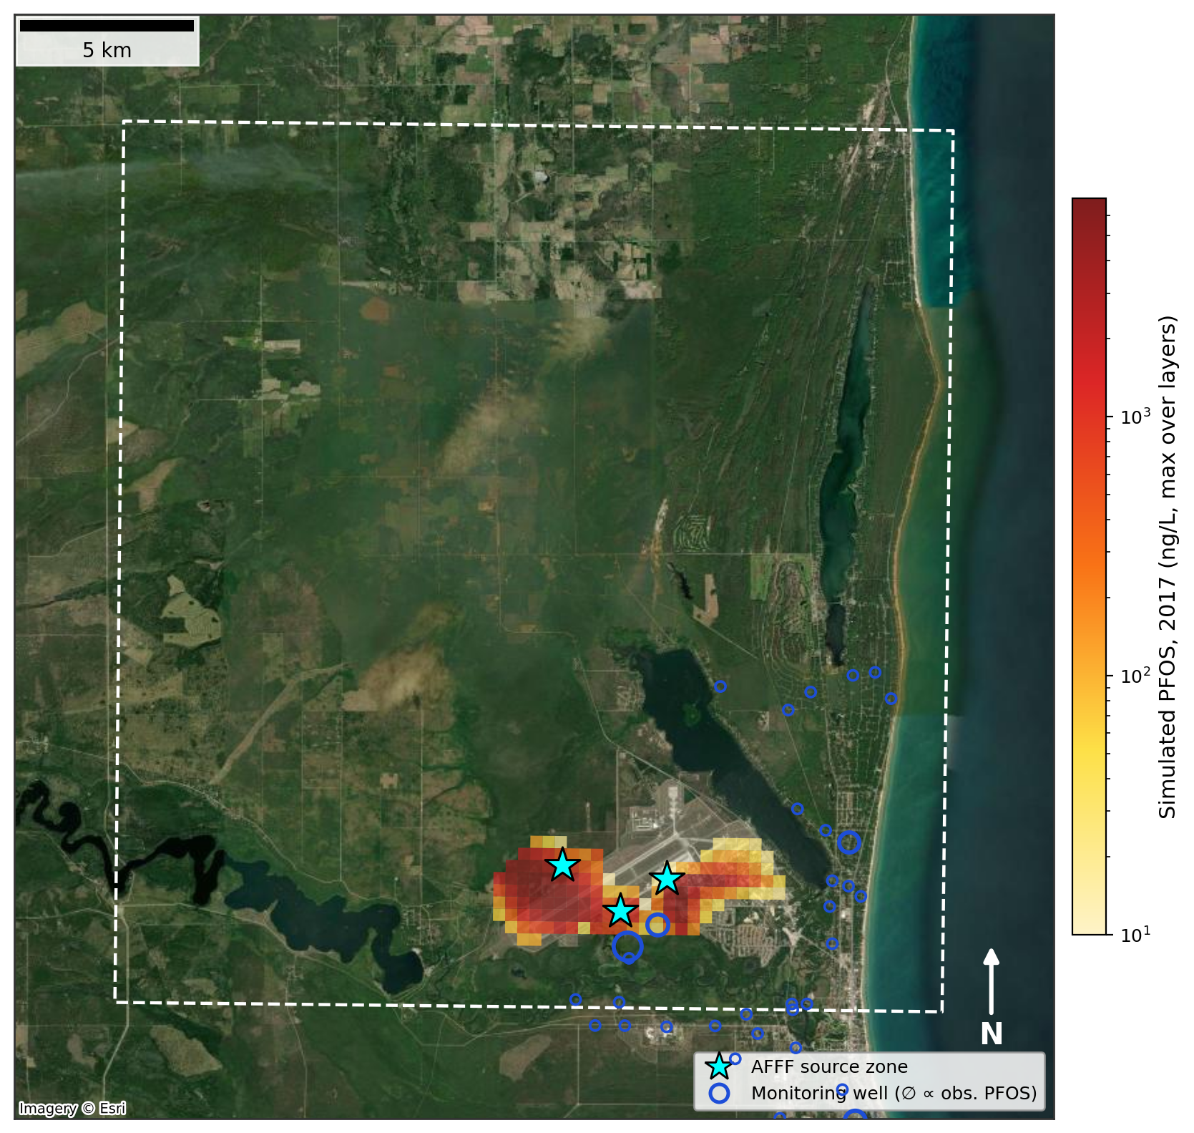Click the '5 km' scale bar label
Screen dimensions: 1194x1133
coord(107,50)
